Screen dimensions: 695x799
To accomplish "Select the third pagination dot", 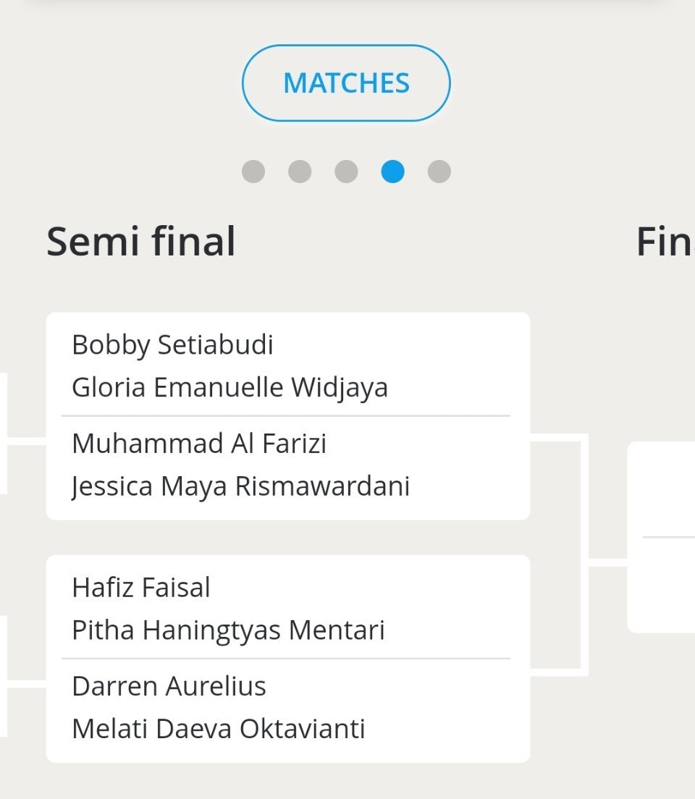I will pyautogui.click(x=346, y=172).
